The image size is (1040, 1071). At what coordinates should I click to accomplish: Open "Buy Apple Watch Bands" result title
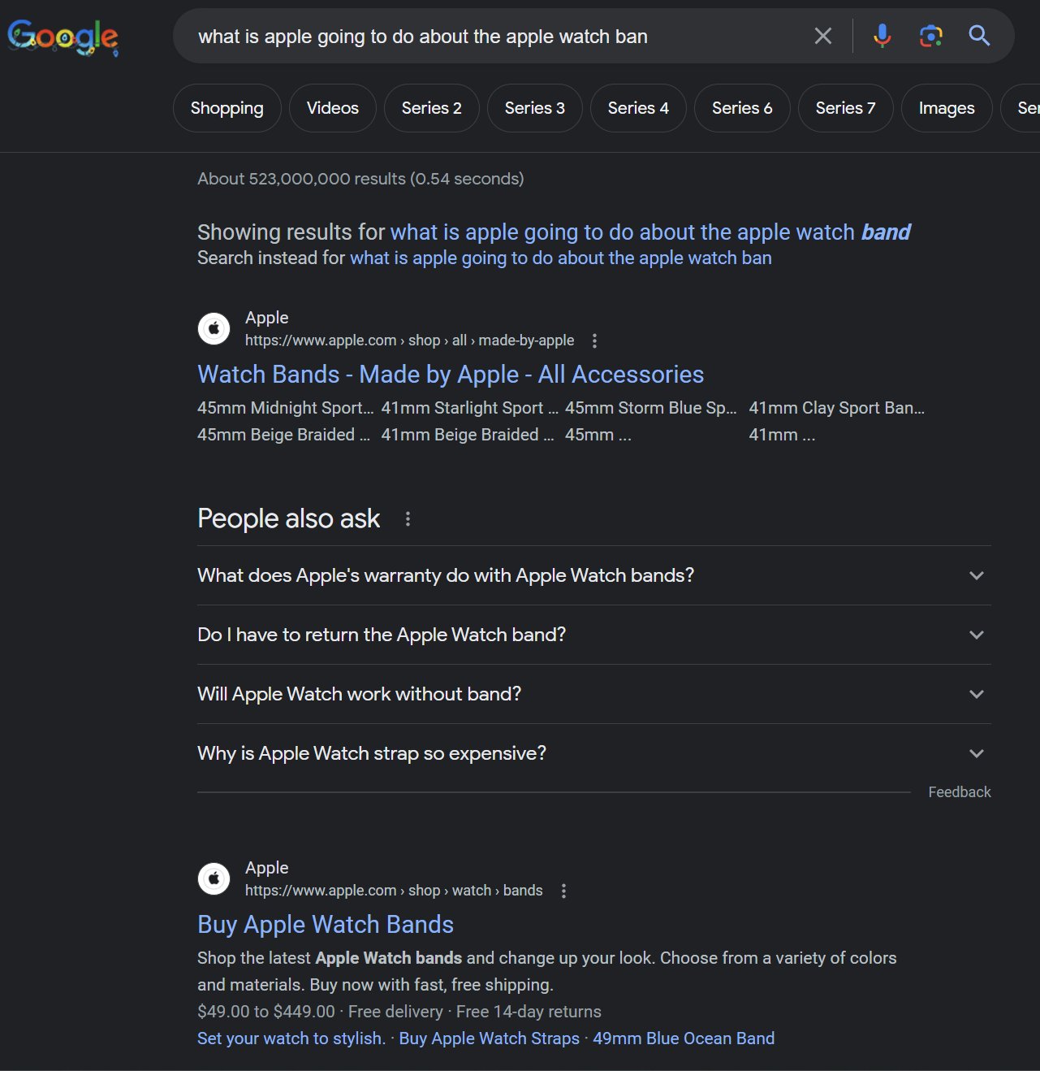click(x=326, y=925)
